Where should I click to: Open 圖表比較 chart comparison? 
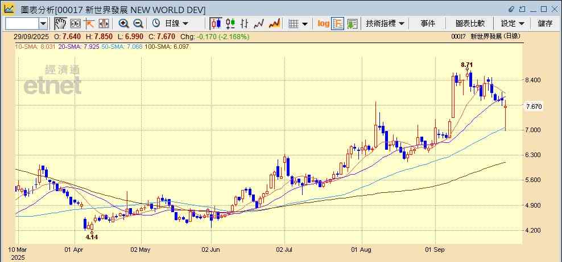[x=470, y=24]
